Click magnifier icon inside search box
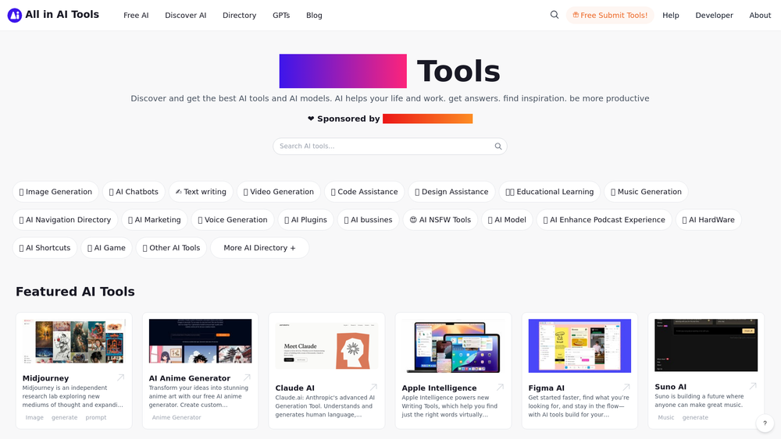Viewport: 781px width, 439px height. tap(498, 146)
